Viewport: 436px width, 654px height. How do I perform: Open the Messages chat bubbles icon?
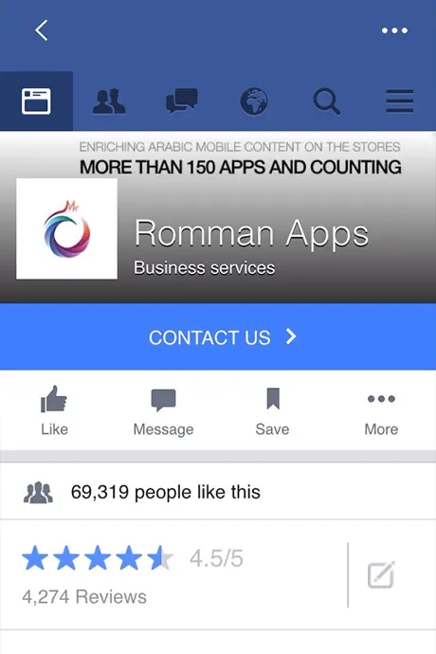[181, 100]
